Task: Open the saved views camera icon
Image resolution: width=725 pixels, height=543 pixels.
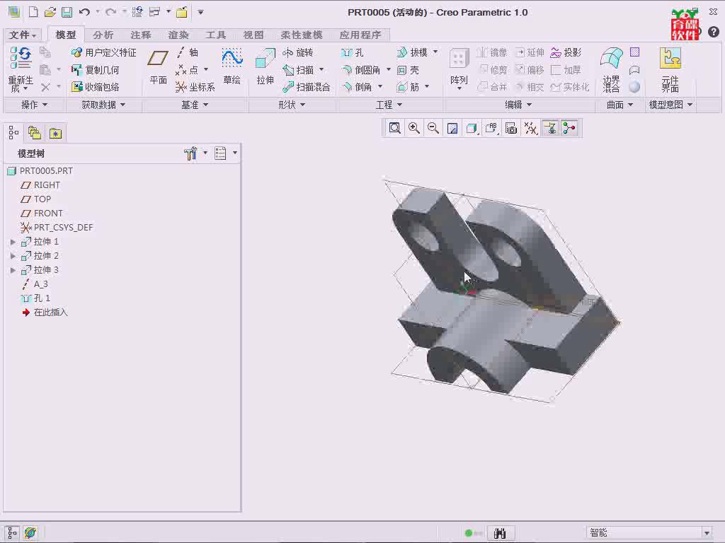Action: (x=511, y=128)
